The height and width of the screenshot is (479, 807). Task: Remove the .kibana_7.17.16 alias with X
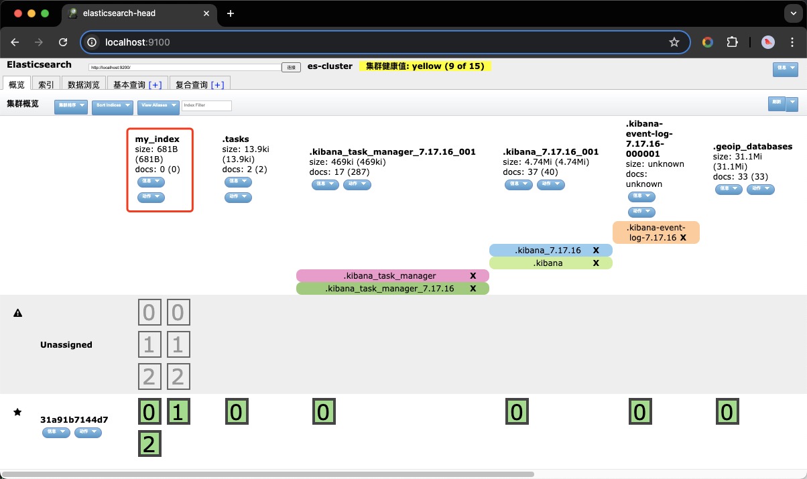[595, 250]
